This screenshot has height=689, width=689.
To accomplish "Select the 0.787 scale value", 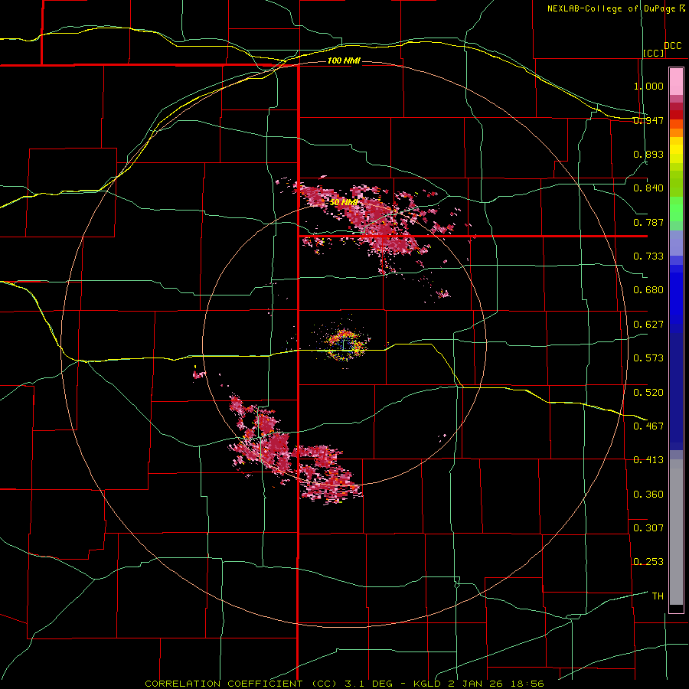I will pyautogui.click(x=648, y=222).
